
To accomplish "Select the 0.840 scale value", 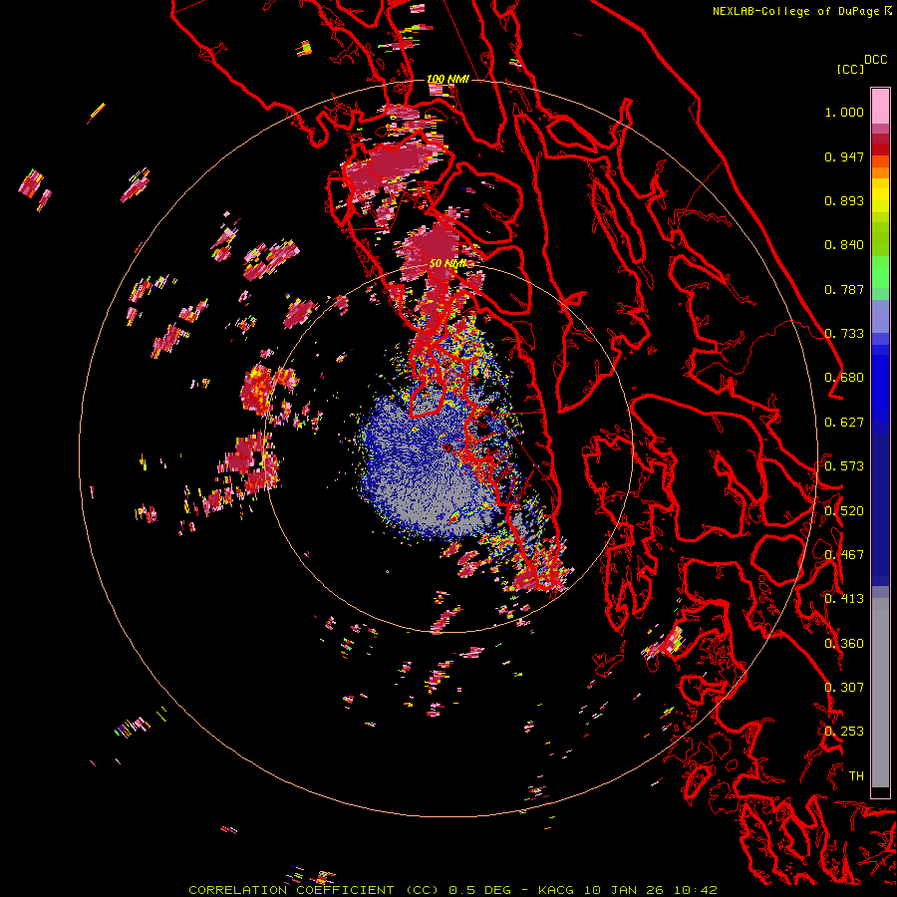I will coord(844,245).
